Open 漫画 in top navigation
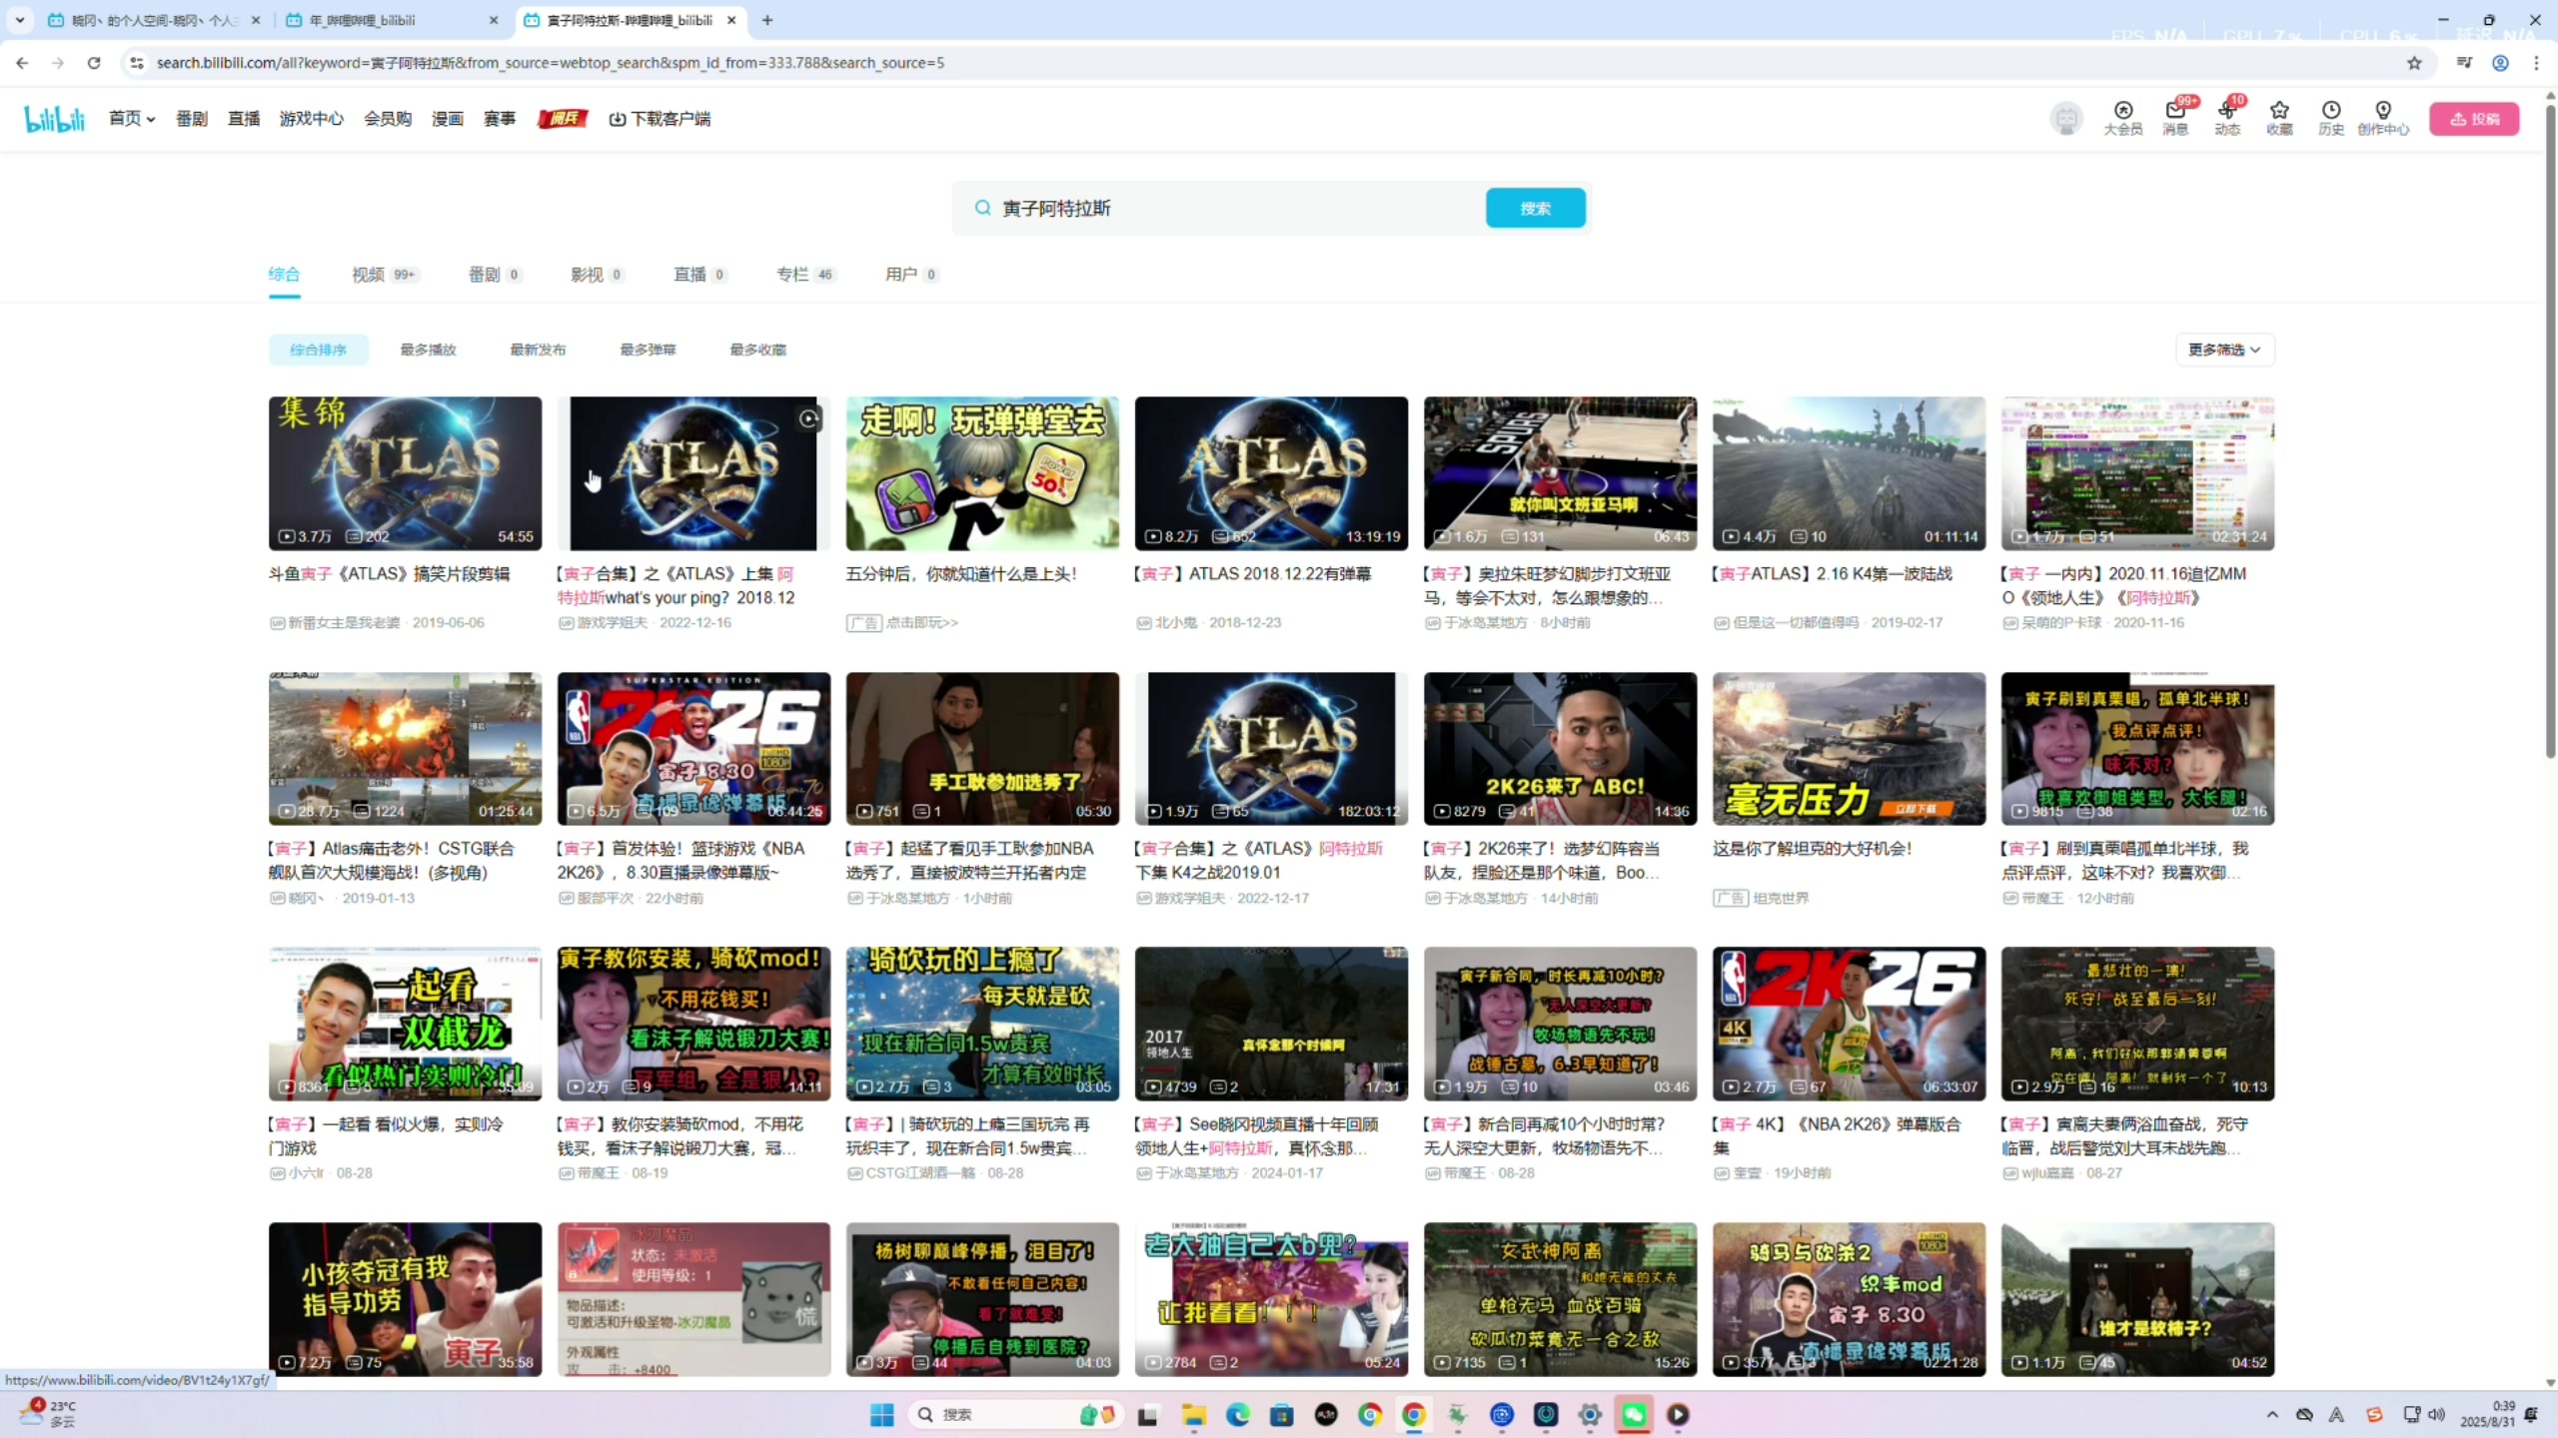Screen dimensions: 2558x1438 pyautogui.click(x=448, y=119)
